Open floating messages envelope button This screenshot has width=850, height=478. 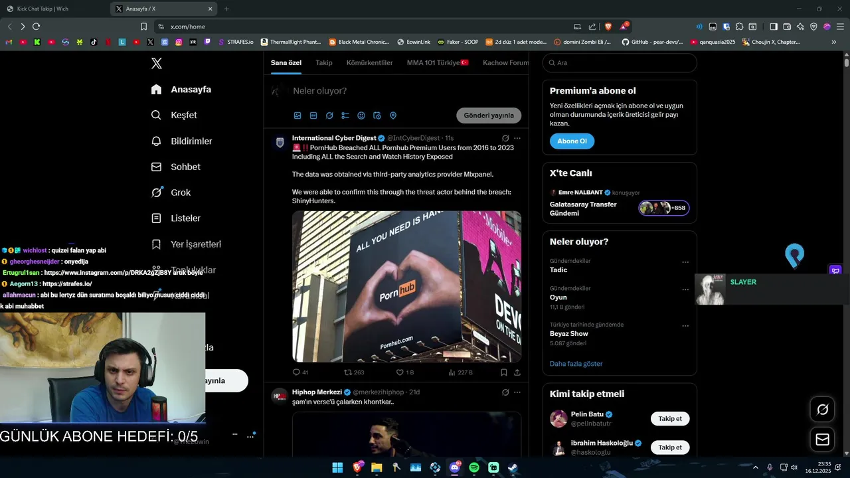click(x=822, y=439)
